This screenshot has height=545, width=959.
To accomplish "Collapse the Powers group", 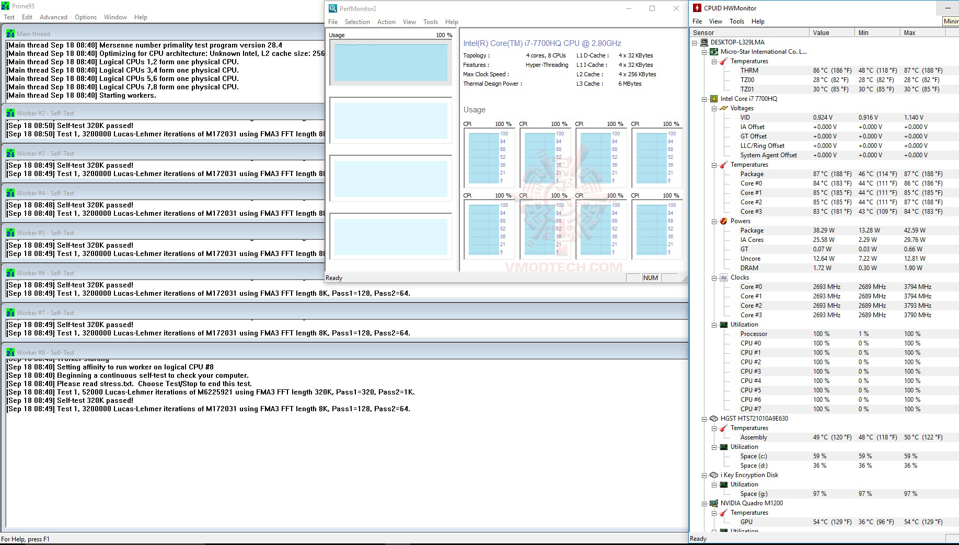I will [x=714, y=221].
